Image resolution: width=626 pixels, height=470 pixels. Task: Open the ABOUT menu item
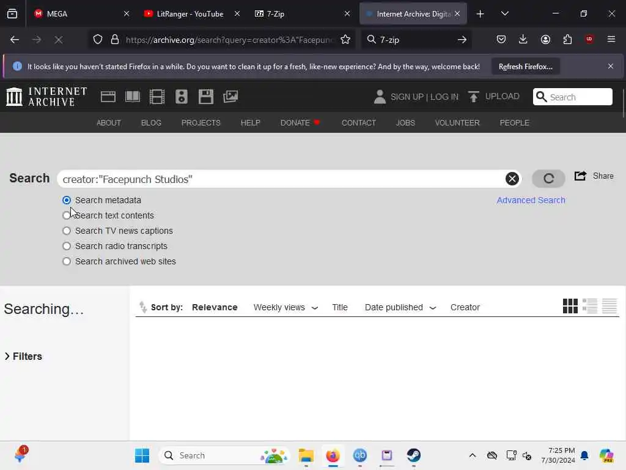(109, 122)
